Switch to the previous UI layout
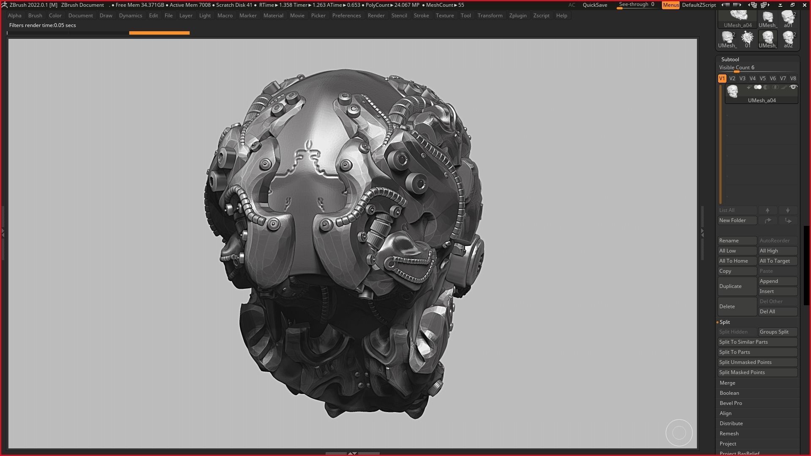 point(753,5)
